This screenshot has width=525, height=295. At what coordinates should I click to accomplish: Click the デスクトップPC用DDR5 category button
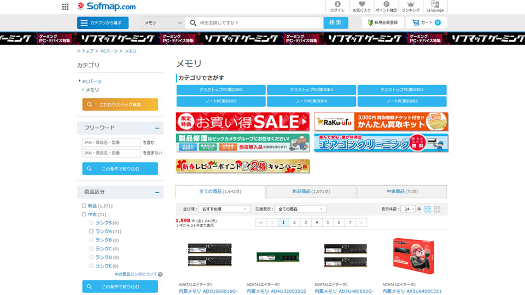(x=221, y=90)
